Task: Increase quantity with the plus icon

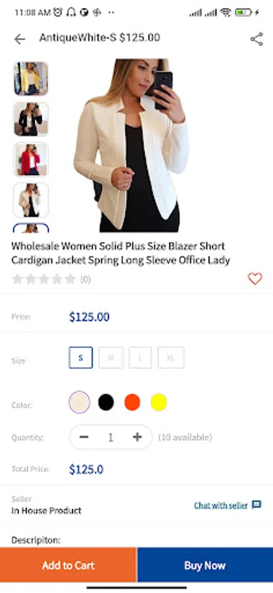Action: (137, 438)
